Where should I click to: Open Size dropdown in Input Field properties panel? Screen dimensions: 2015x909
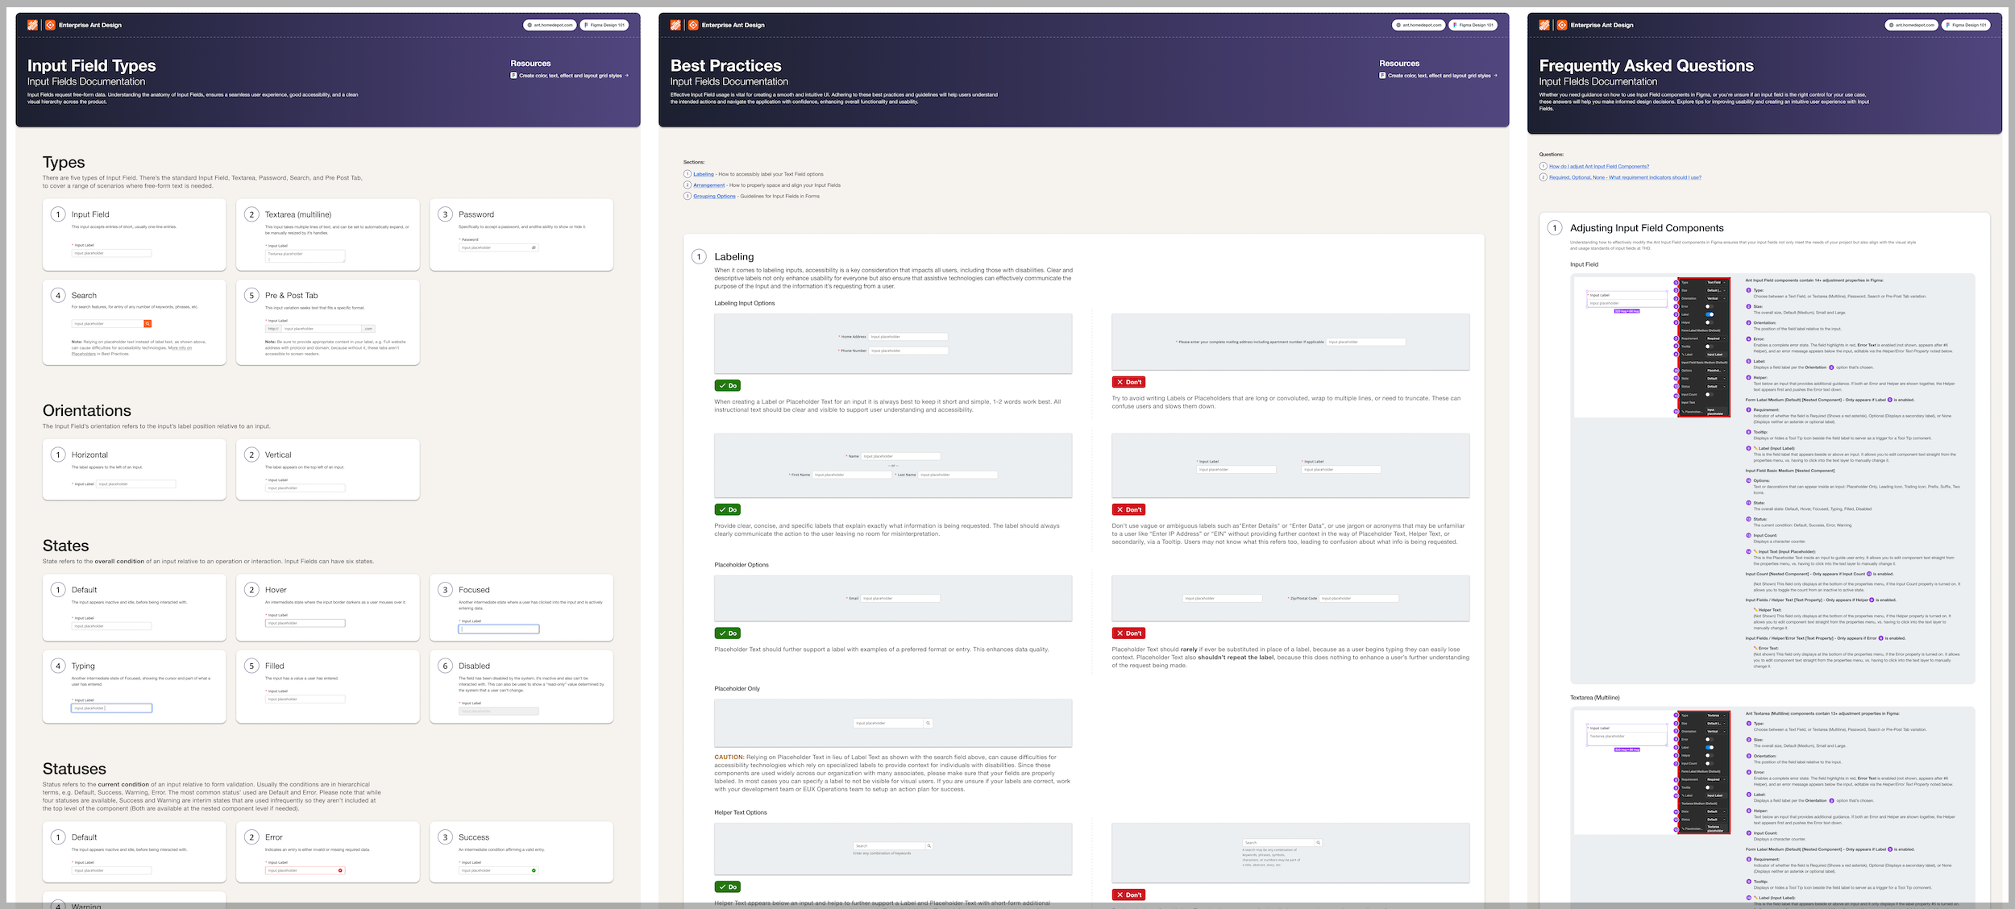[x=1717, y=290]
